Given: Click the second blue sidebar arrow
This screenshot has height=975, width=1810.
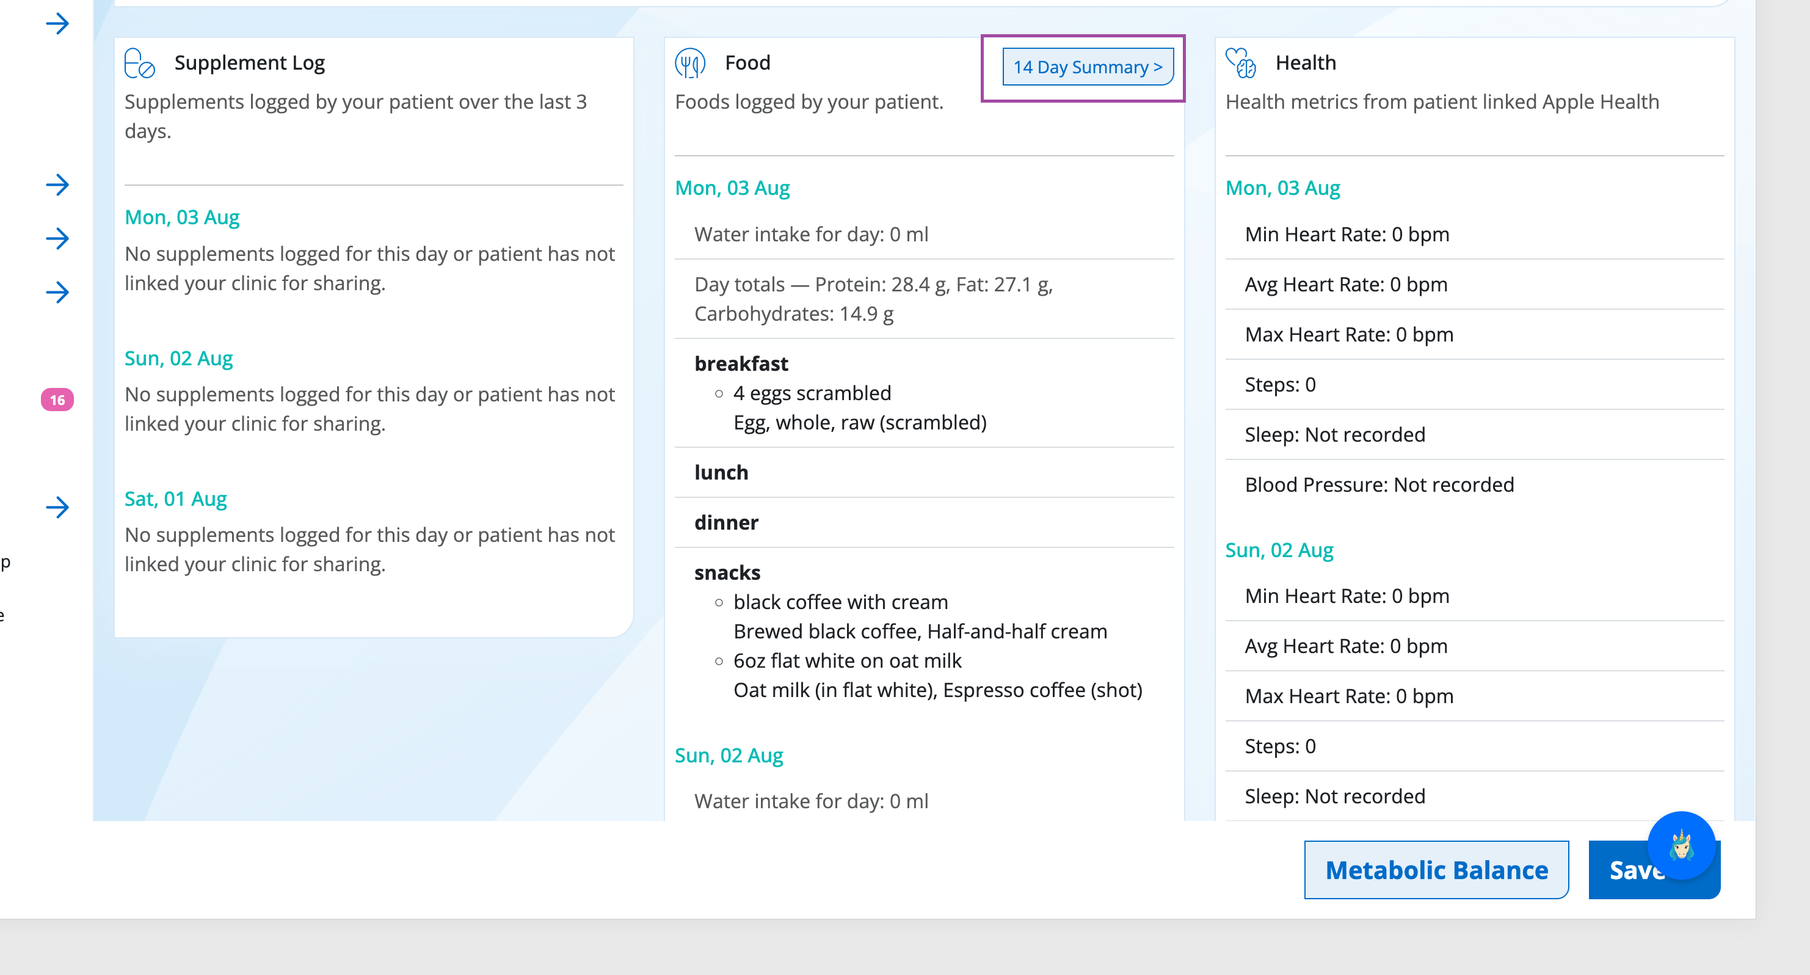Looking at the screenshot, I should point(57,185).
